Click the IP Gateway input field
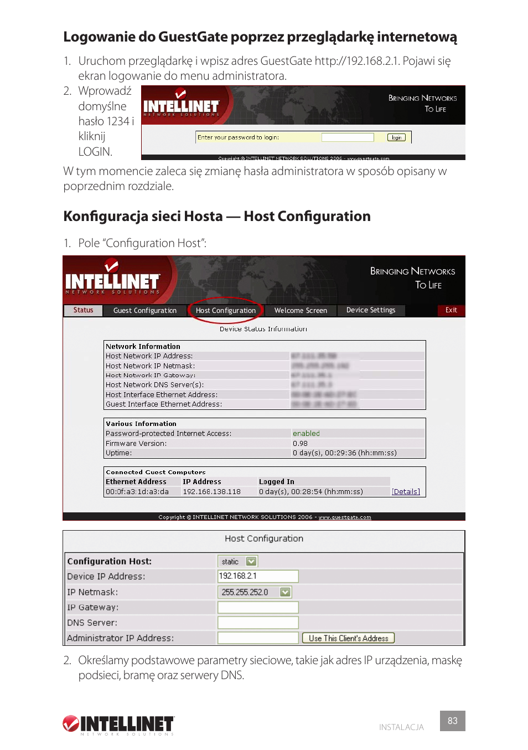Image resolution: width=528 pixels, height=750 pixels. [258, 608]
